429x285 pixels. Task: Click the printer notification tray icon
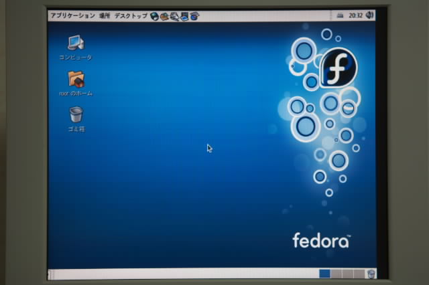pos(340,15)
